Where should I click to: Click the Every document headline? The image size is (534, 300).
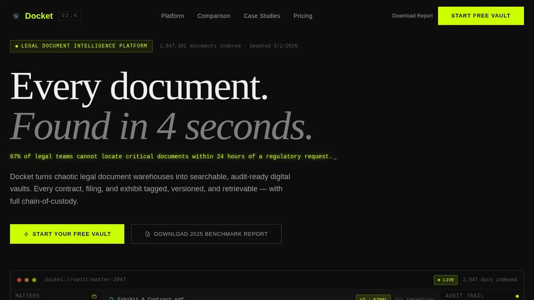pos(139,86)
